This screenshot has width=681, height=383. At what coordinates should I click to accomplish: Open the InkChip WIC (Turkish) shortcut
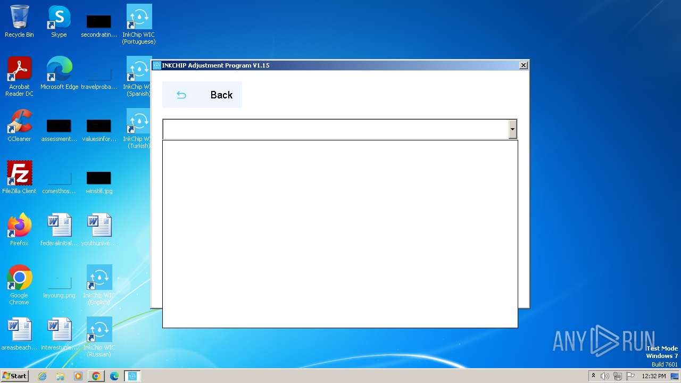(137, 129)
